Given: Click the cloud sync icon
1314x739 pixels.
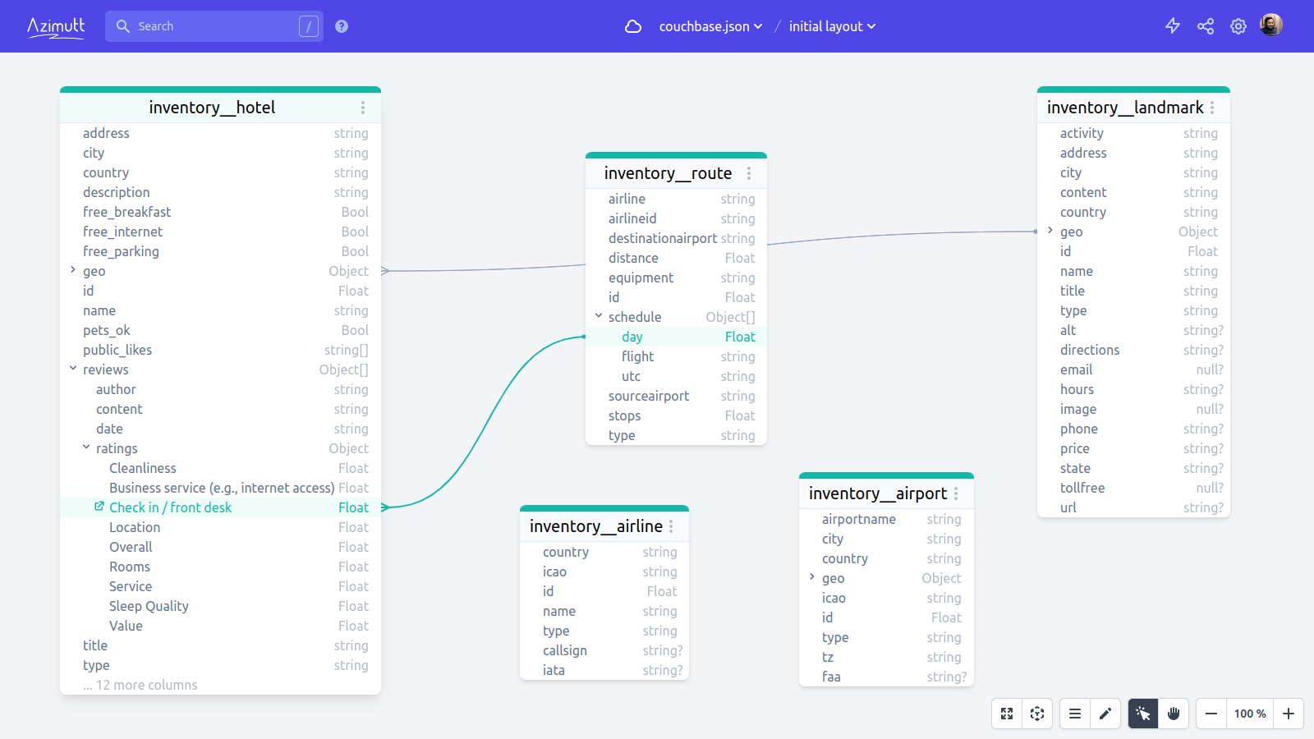Looking at the screenshot, I should pyautogui.click(x=632, y=26).
